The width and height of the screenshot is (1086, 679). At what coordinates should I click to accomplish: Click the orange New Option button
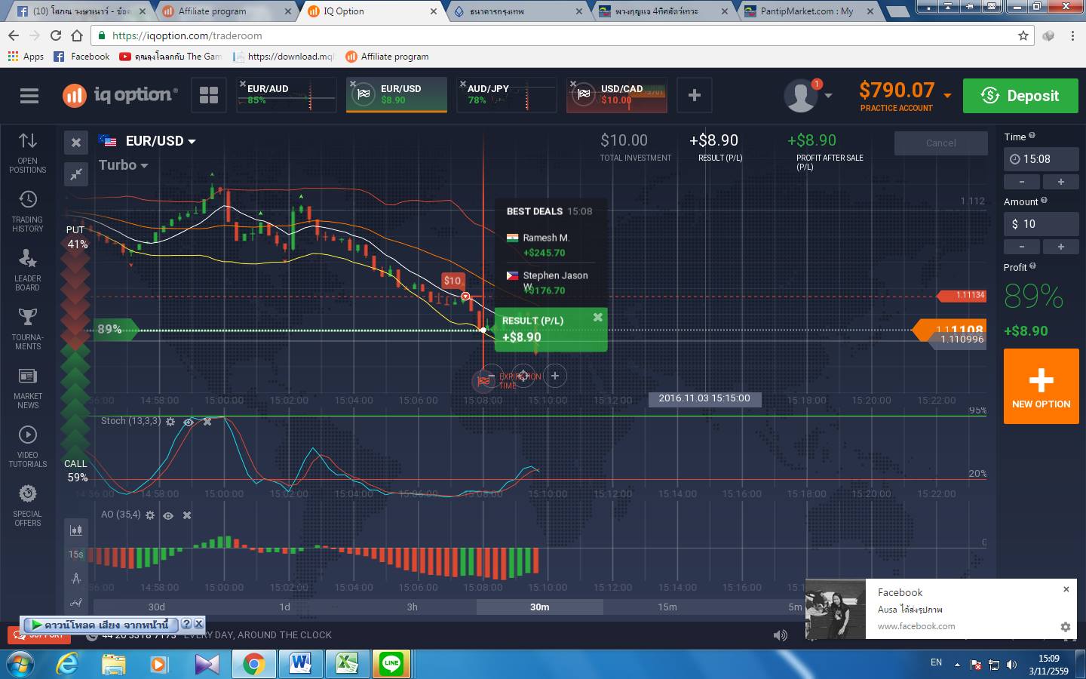coord(1041,386)
